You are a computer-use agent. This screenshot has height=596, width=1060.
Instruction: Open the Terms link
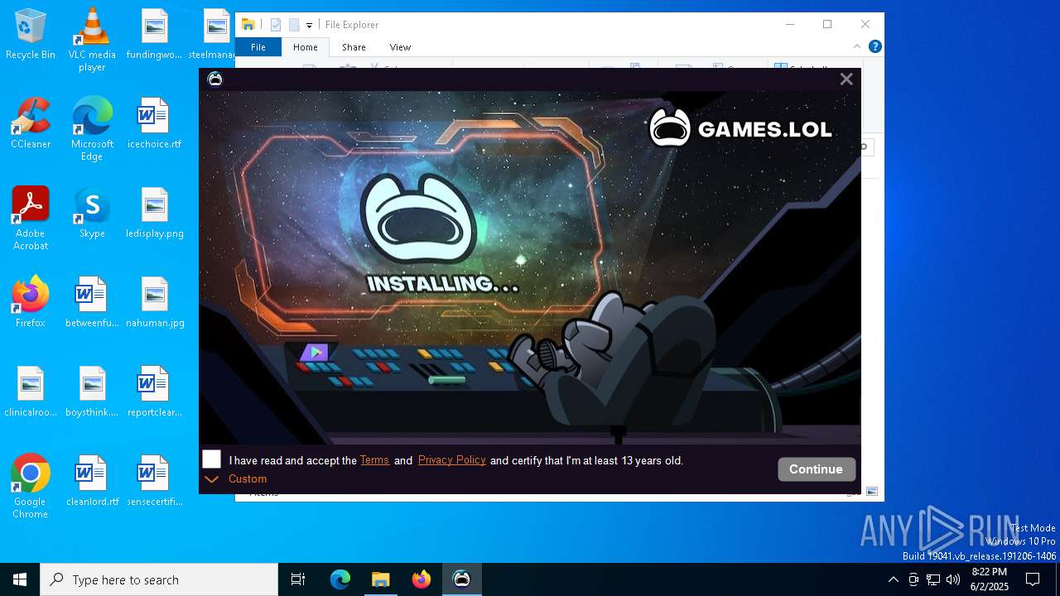374,460
